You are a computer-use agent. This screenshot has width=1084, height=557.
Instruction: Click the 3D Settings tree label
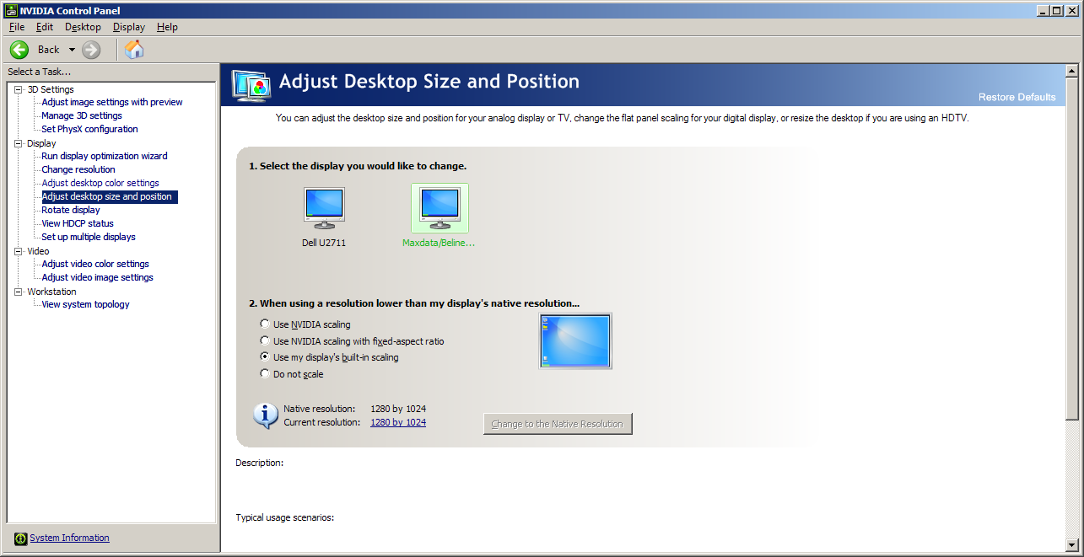pyautogui.click(x=51, y=89)
